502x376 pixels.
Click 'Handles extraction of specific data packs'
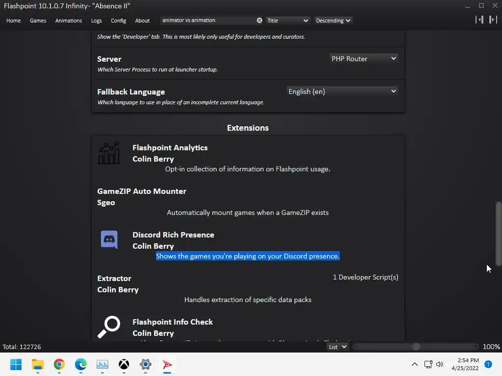point(248,300)
